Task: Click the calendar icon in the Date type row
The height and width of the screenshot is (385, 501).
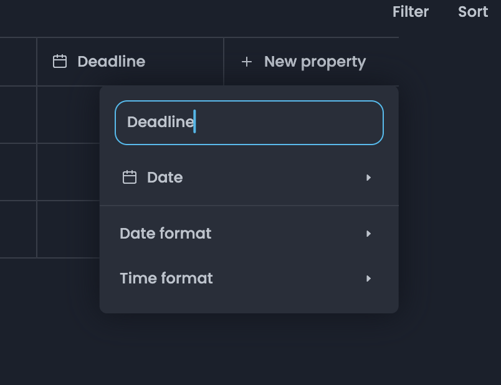Action: [130, 178]
